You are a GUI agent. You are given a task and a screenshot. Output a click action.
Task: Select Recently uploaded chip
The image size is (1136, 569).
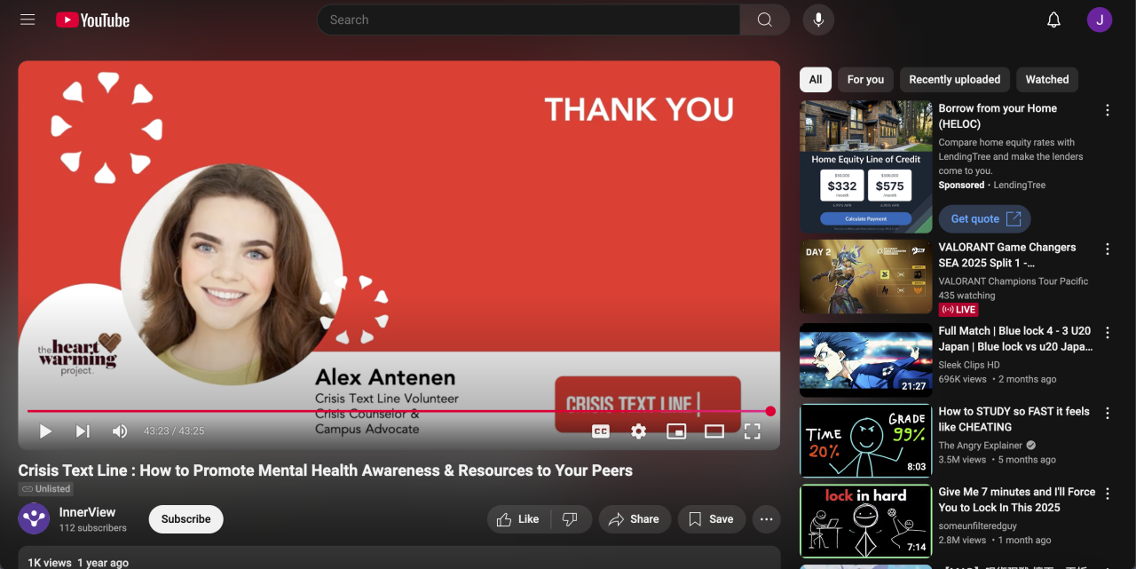pyautogui.click(x=954, y=79)
